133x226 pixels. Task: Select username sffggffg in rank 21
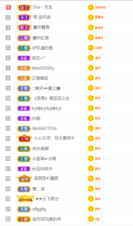39,209
